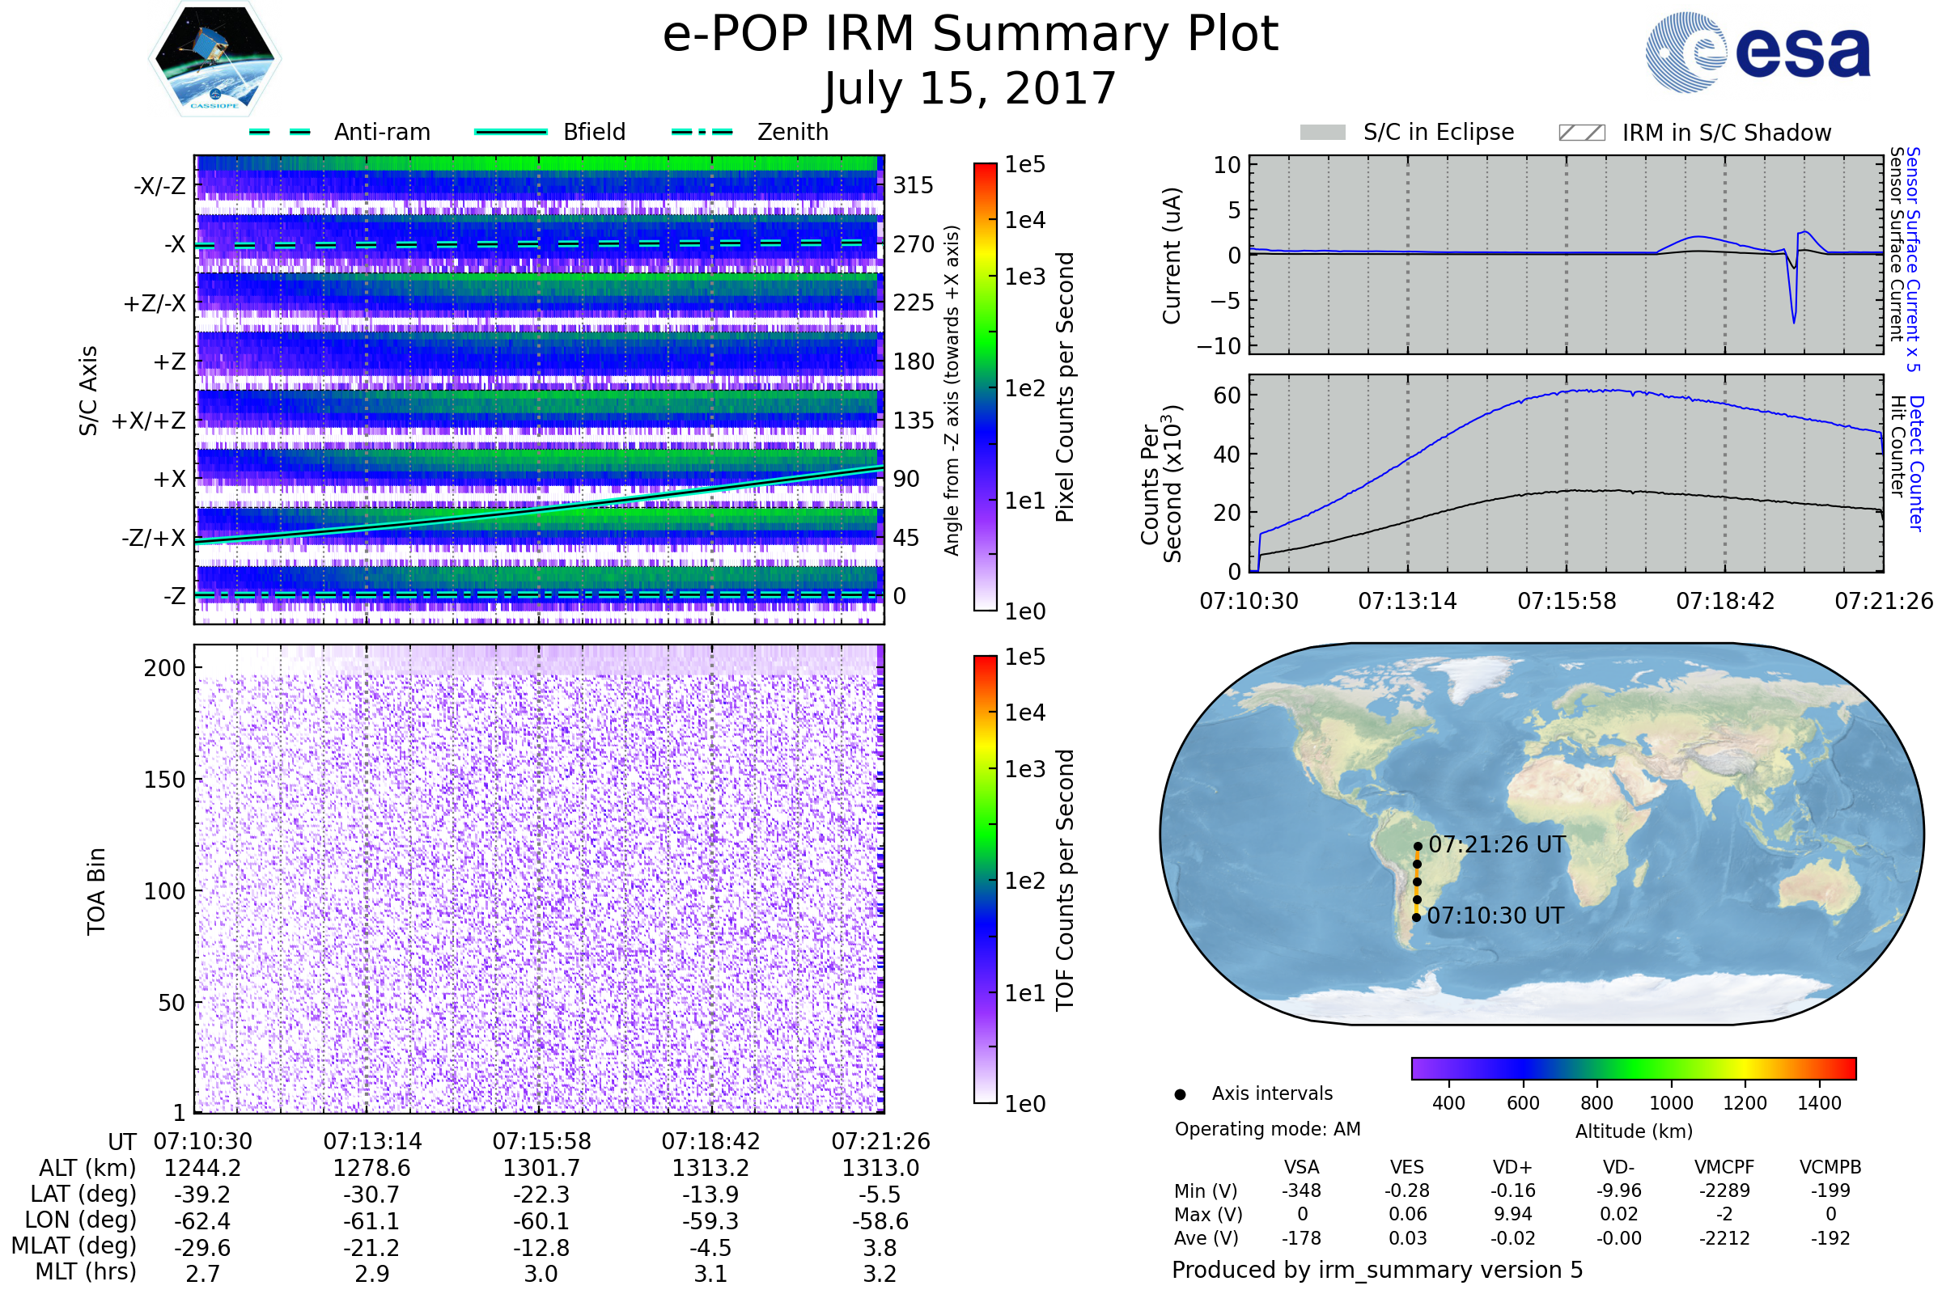Click the Zenith dash-dot legend marker
Screen dimensions: 1942x1294
click(x=702, y=132)
